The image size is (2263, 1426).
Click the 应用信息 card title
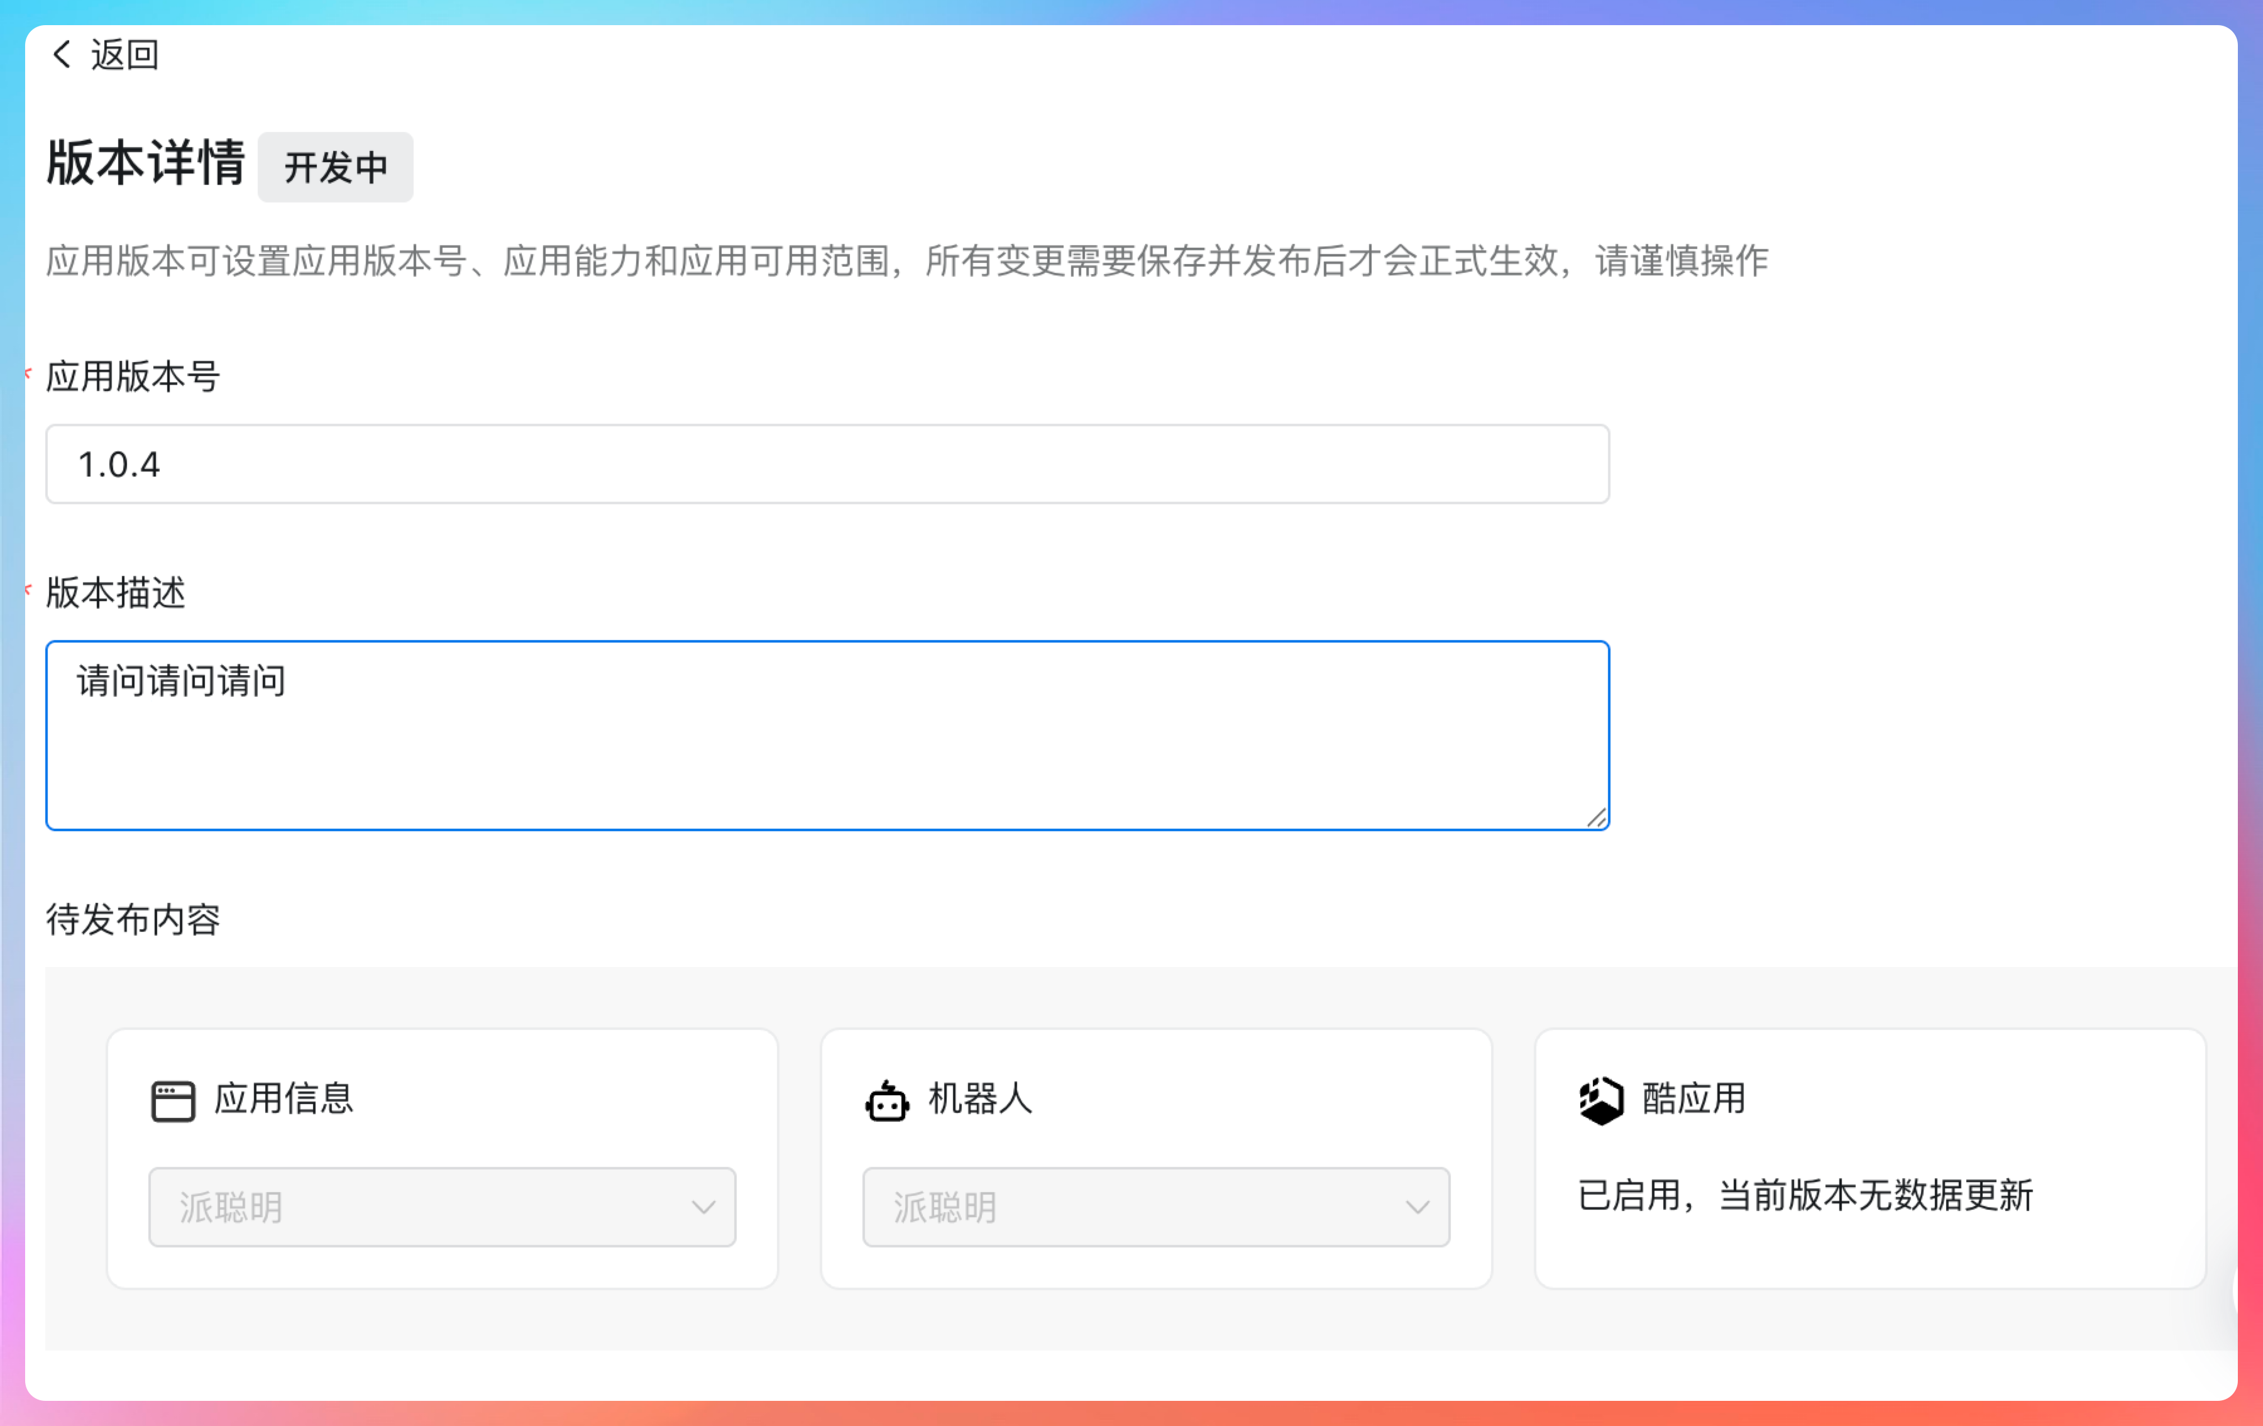[x=284, y=1098]
